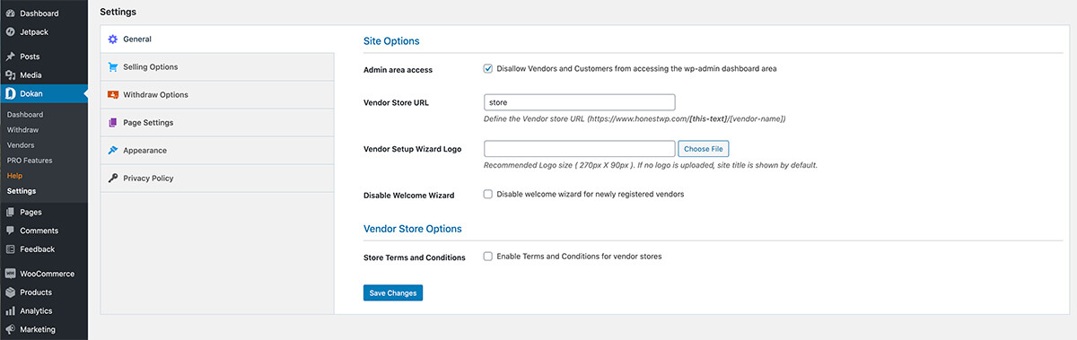Click the WooCommerce icon in sidebar
The image size is (1077, 340).
(x=10, y=274)
